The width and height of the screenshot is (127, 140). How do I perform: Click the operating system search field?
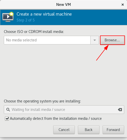(x=64, y=110)
